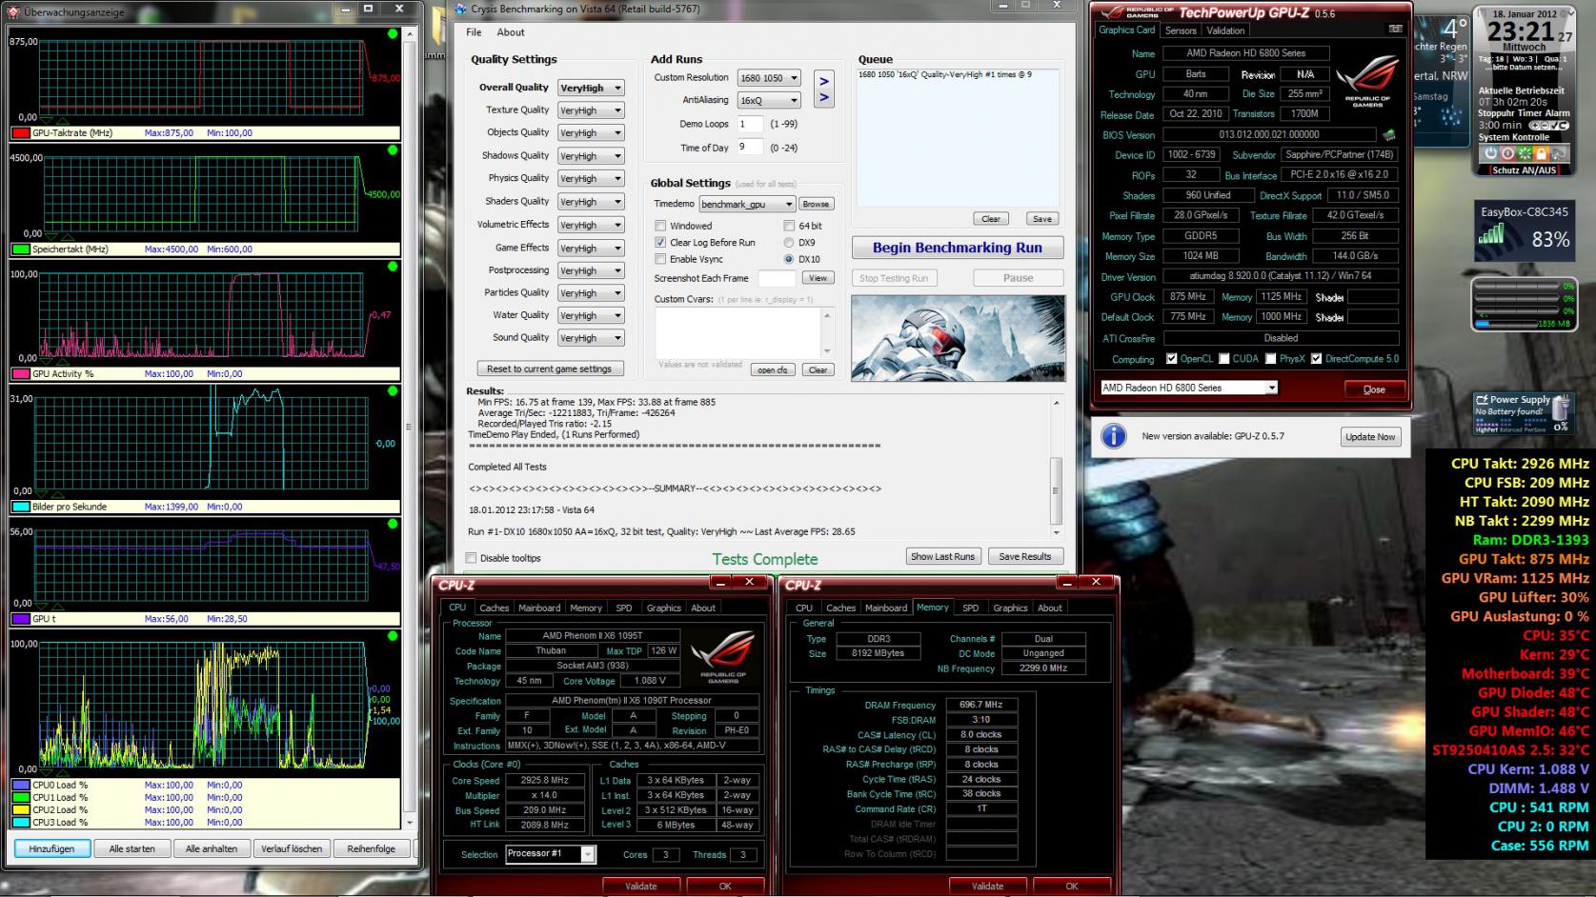The image size is (1596, 897).
Task: Open the Texture Quality dropdown
Action: click(x=591, y=110)
